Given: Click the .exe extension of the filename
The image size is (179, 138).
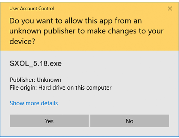Looking at the screenshot, I should [x=54, y=64].
